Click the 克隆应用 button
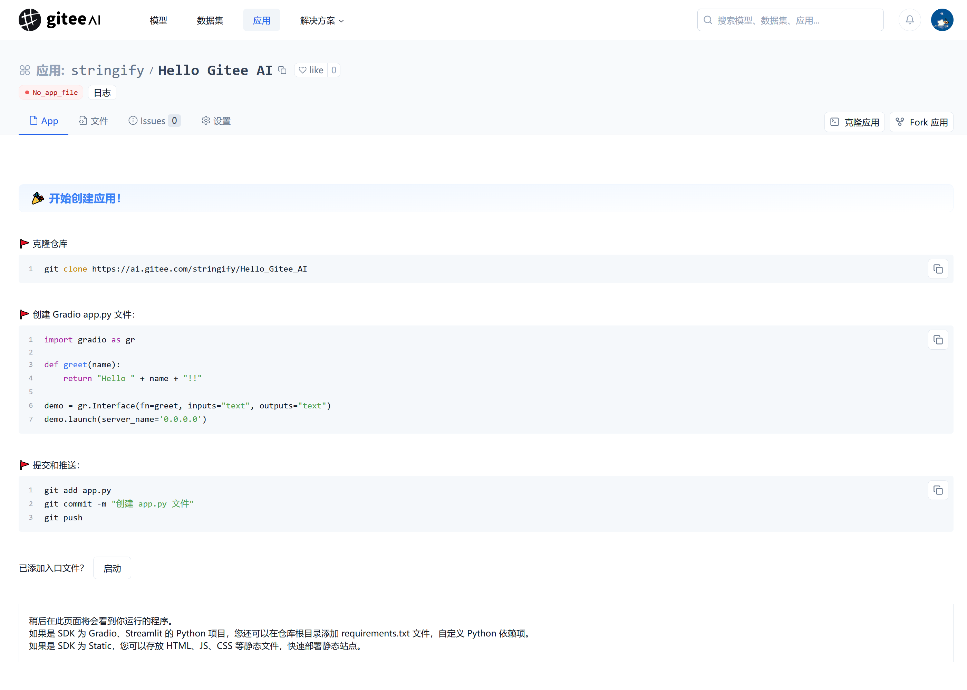Screen dimensions: 967x690 coord(854,122)
